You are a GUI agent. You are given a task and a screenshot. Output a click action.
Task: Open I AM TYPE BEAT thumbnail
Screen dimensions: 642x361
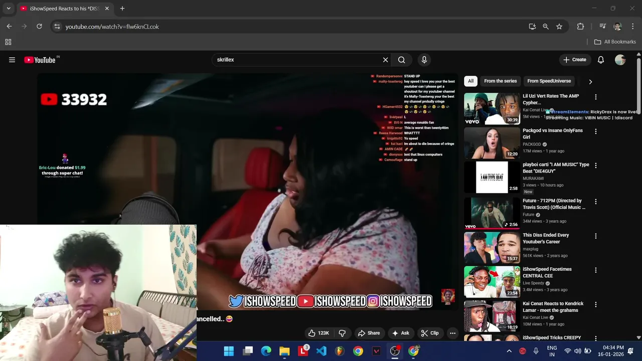point(492,177)
